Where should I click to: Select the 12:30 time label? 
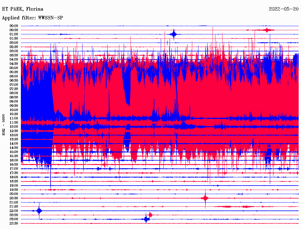point(14,131)
